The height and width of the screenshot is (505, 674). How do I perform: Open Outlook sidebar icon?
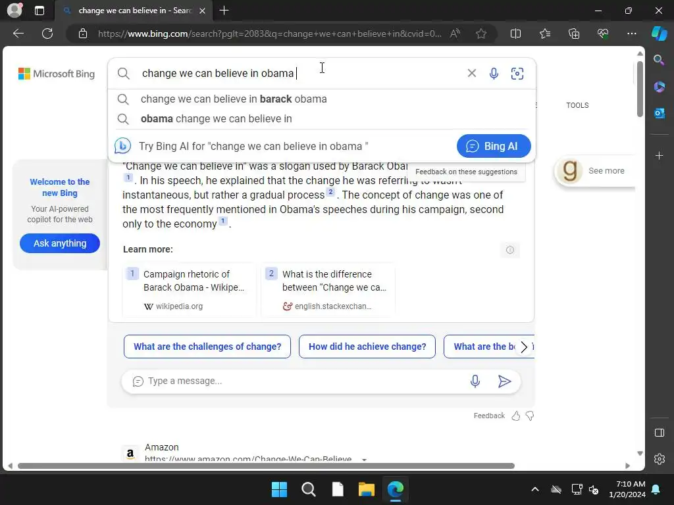[x=659, y=113]
